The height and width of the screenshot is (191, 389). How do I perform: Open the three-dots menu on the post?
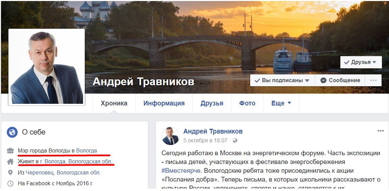(381, 131)
